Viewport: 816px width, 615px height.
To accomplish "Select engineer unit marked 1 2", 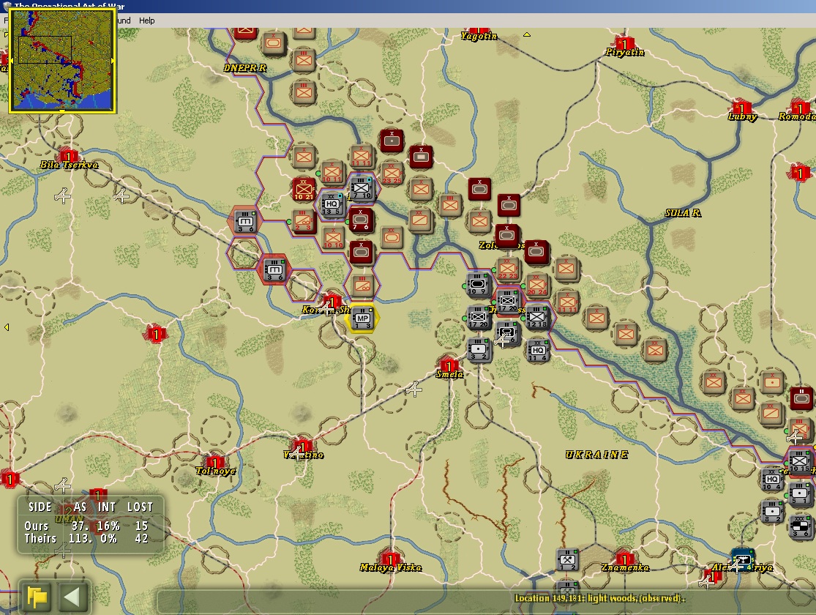I will [567, 560].
